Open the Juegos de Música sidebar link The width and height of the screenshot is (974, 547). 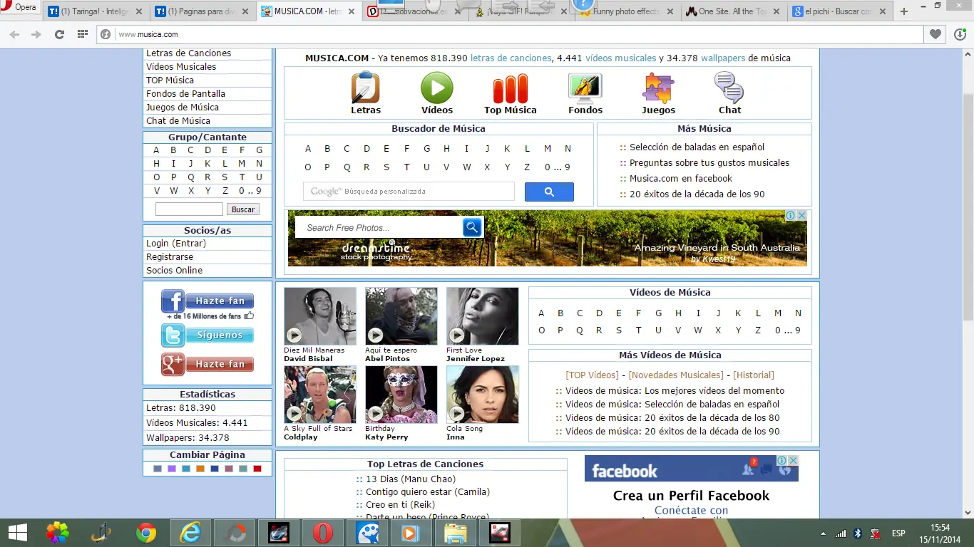coord(183,108)
